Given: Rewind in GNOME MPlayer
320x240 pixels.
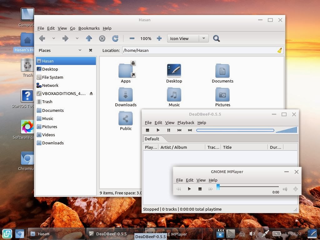Looking at the screenshot, I should tap(179, 189).
